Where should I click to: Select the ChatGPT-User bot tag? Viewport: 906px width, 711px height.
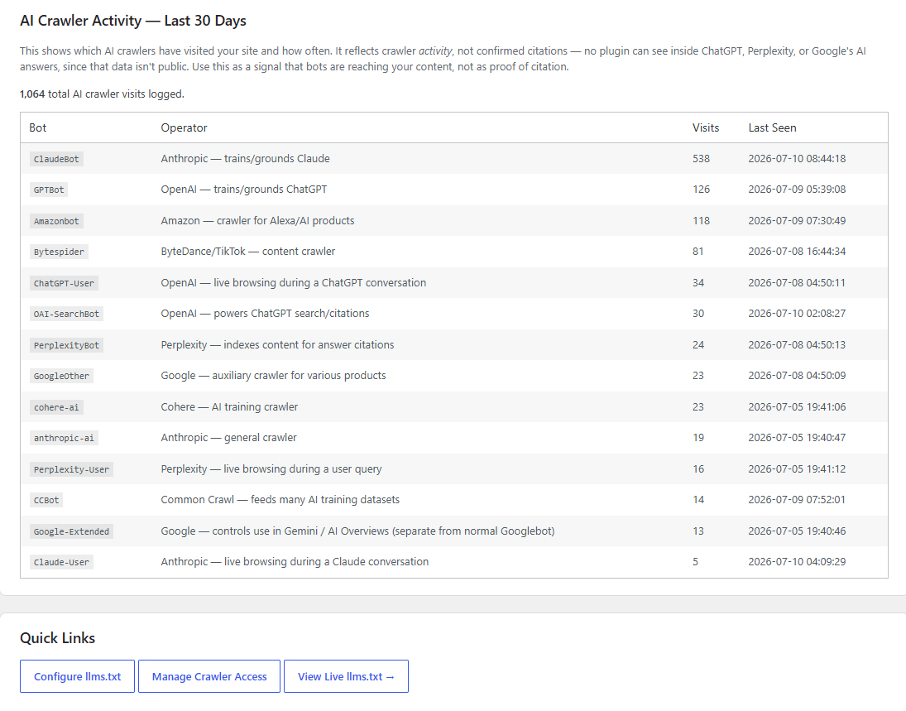click(65, 283)
